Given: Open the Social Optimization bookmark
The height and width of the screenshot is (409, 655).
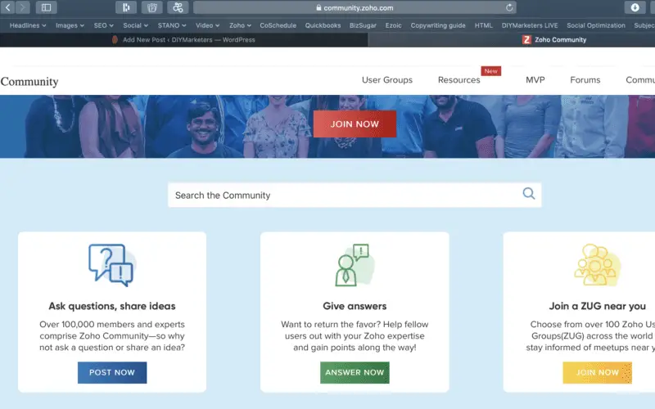Looking at the screenshot, I should [x=596, y=25].
